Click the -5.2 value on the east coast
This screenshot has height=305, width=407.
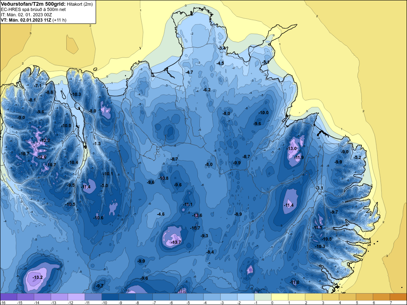coord(358,157)
